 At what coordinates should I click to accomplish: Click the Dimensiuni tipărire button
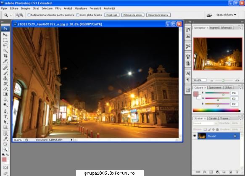(158, 15)
